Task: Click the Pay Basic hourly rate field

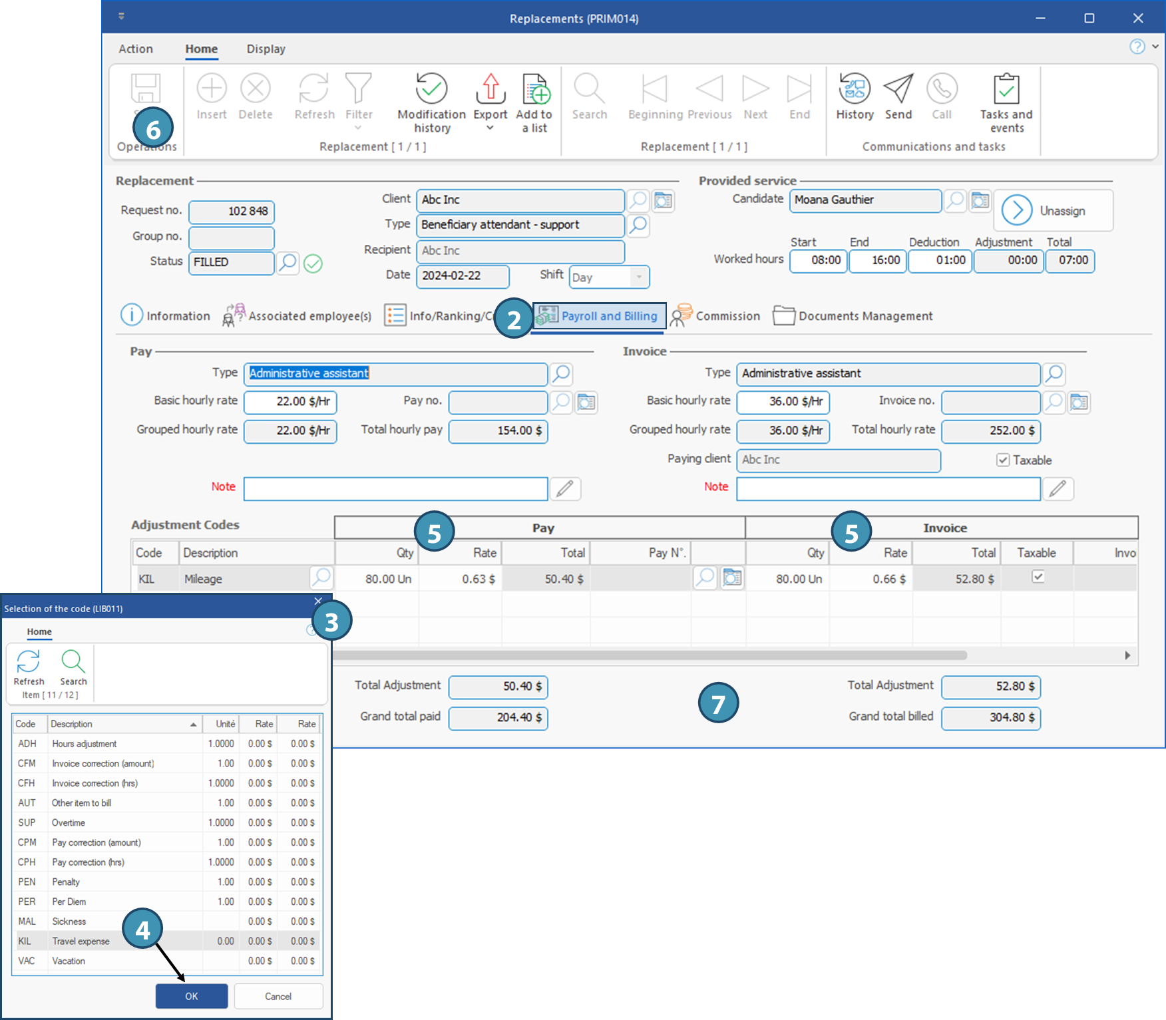Action: 291,402
